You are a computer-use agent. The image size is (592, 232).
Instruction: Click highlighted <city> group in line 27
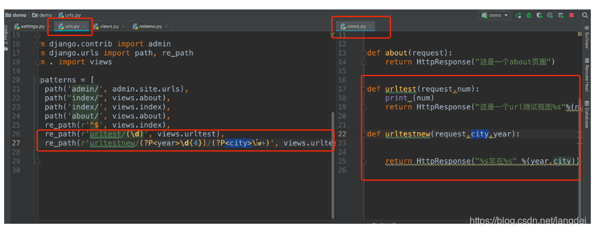coord(238,143)
